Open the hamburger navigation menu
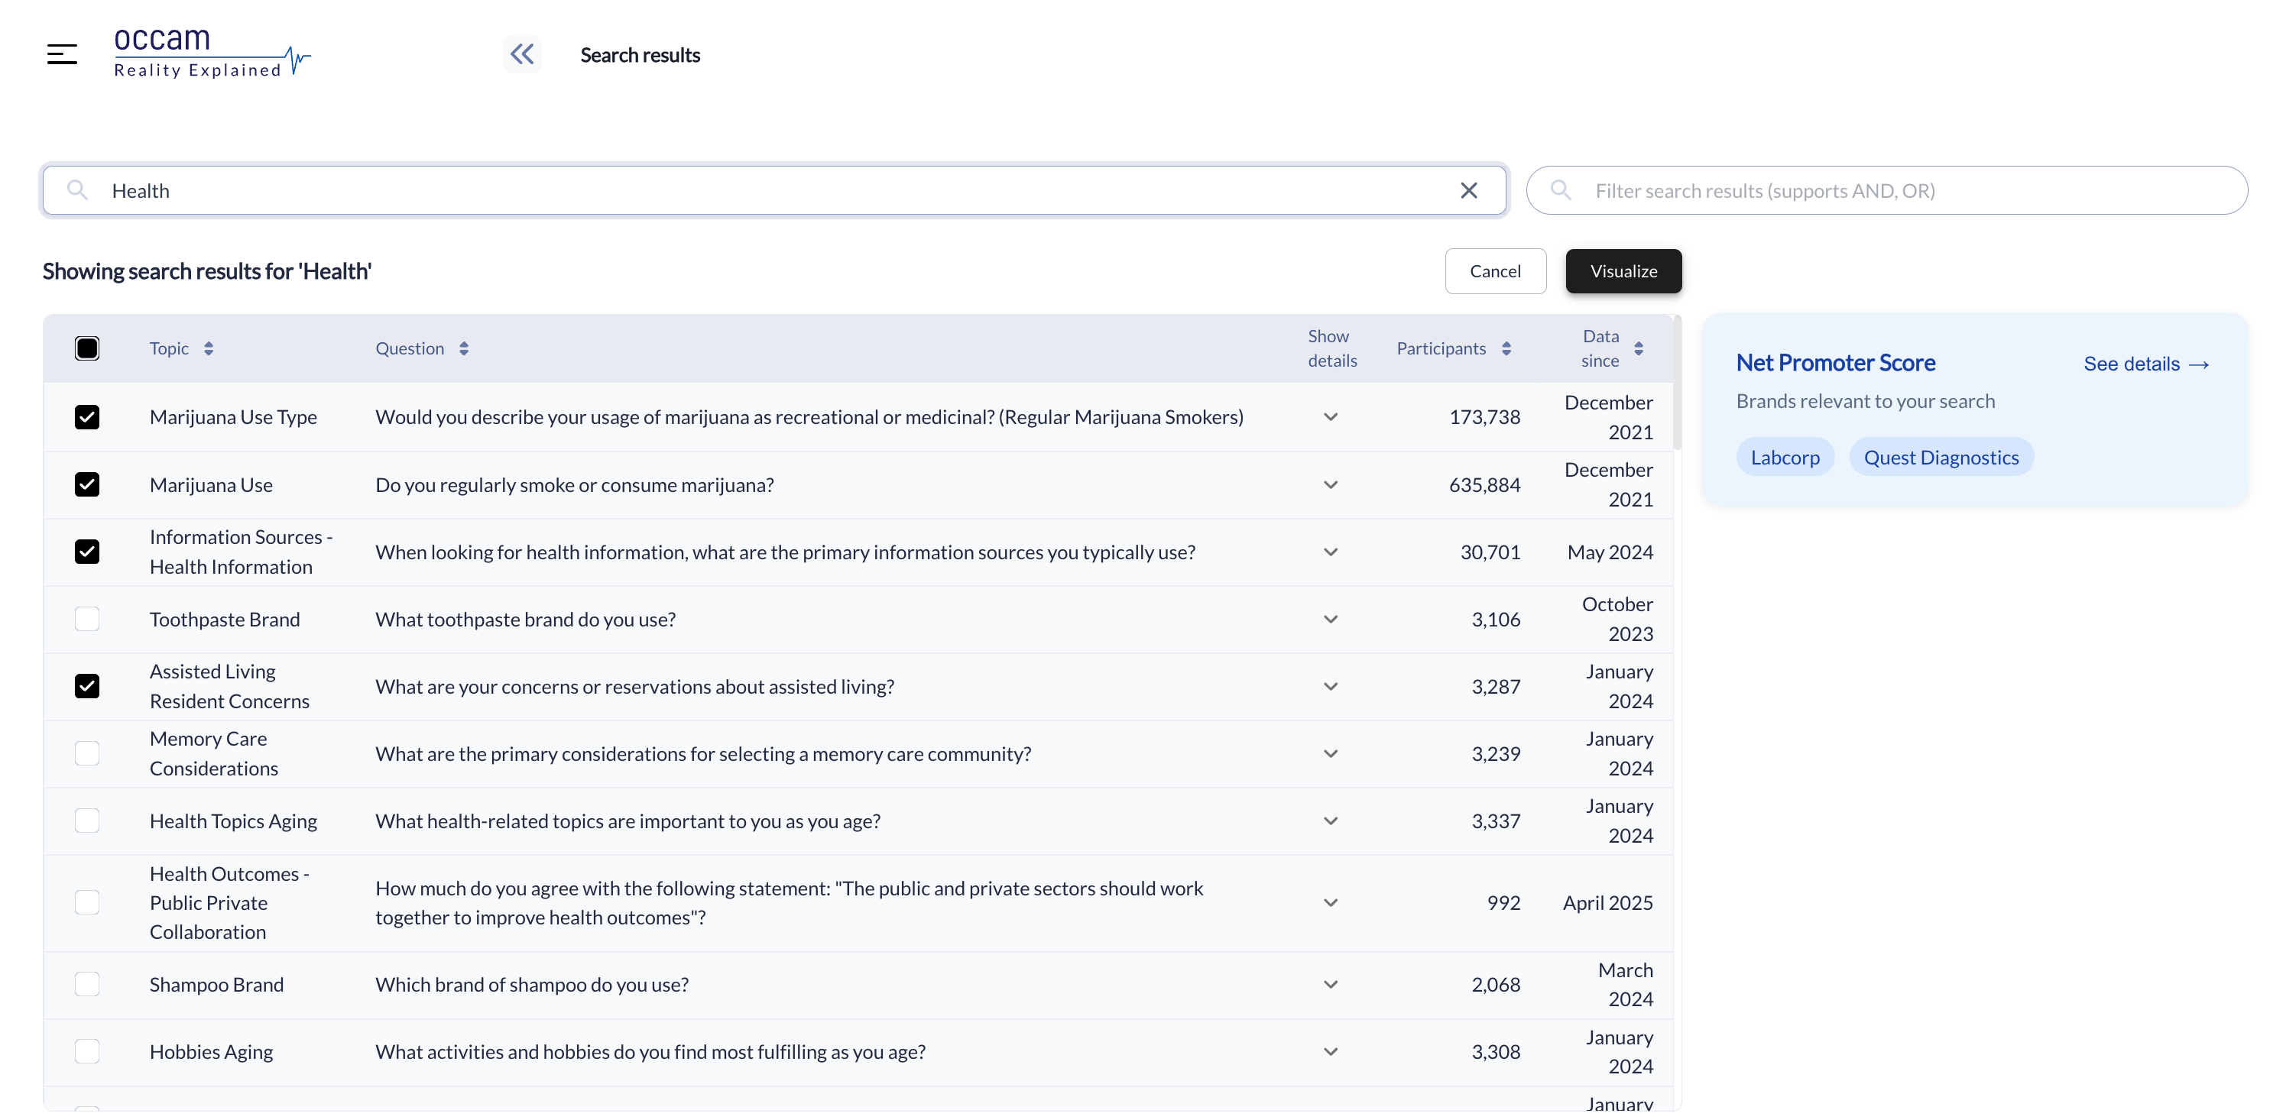This screenshot has width=2296, height=1120. 61,54
